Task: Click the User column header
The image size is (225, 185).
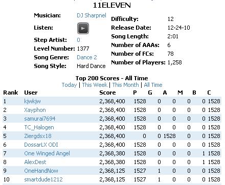Action: click(31, 92)
